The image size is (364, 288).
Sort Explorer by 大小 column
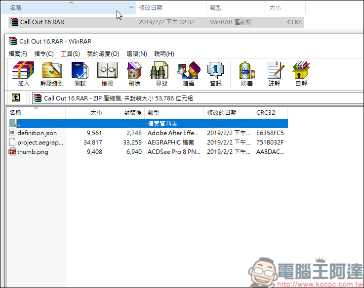(x=285, y=7)
